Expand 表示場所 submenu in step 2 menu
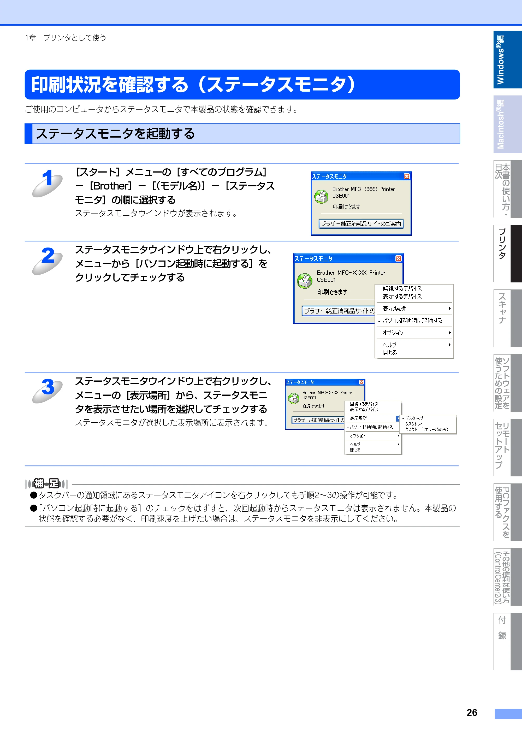The image size is (522, 739). tap(414, 308)
